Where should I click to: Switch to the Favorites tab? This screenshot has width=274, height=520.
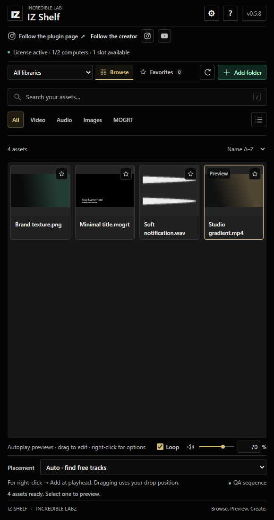[161, 72]
